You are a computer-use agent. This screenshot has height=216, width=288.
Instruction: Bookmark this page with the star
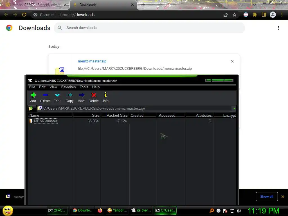[x=235, y=15]
